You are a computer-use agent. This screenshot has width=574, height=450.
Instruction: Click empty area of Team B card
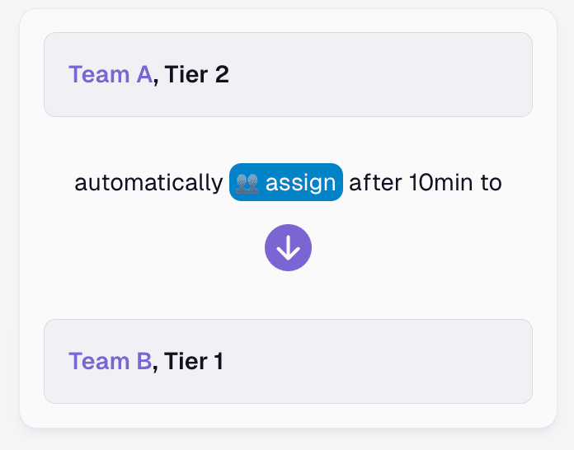point(381,362)
